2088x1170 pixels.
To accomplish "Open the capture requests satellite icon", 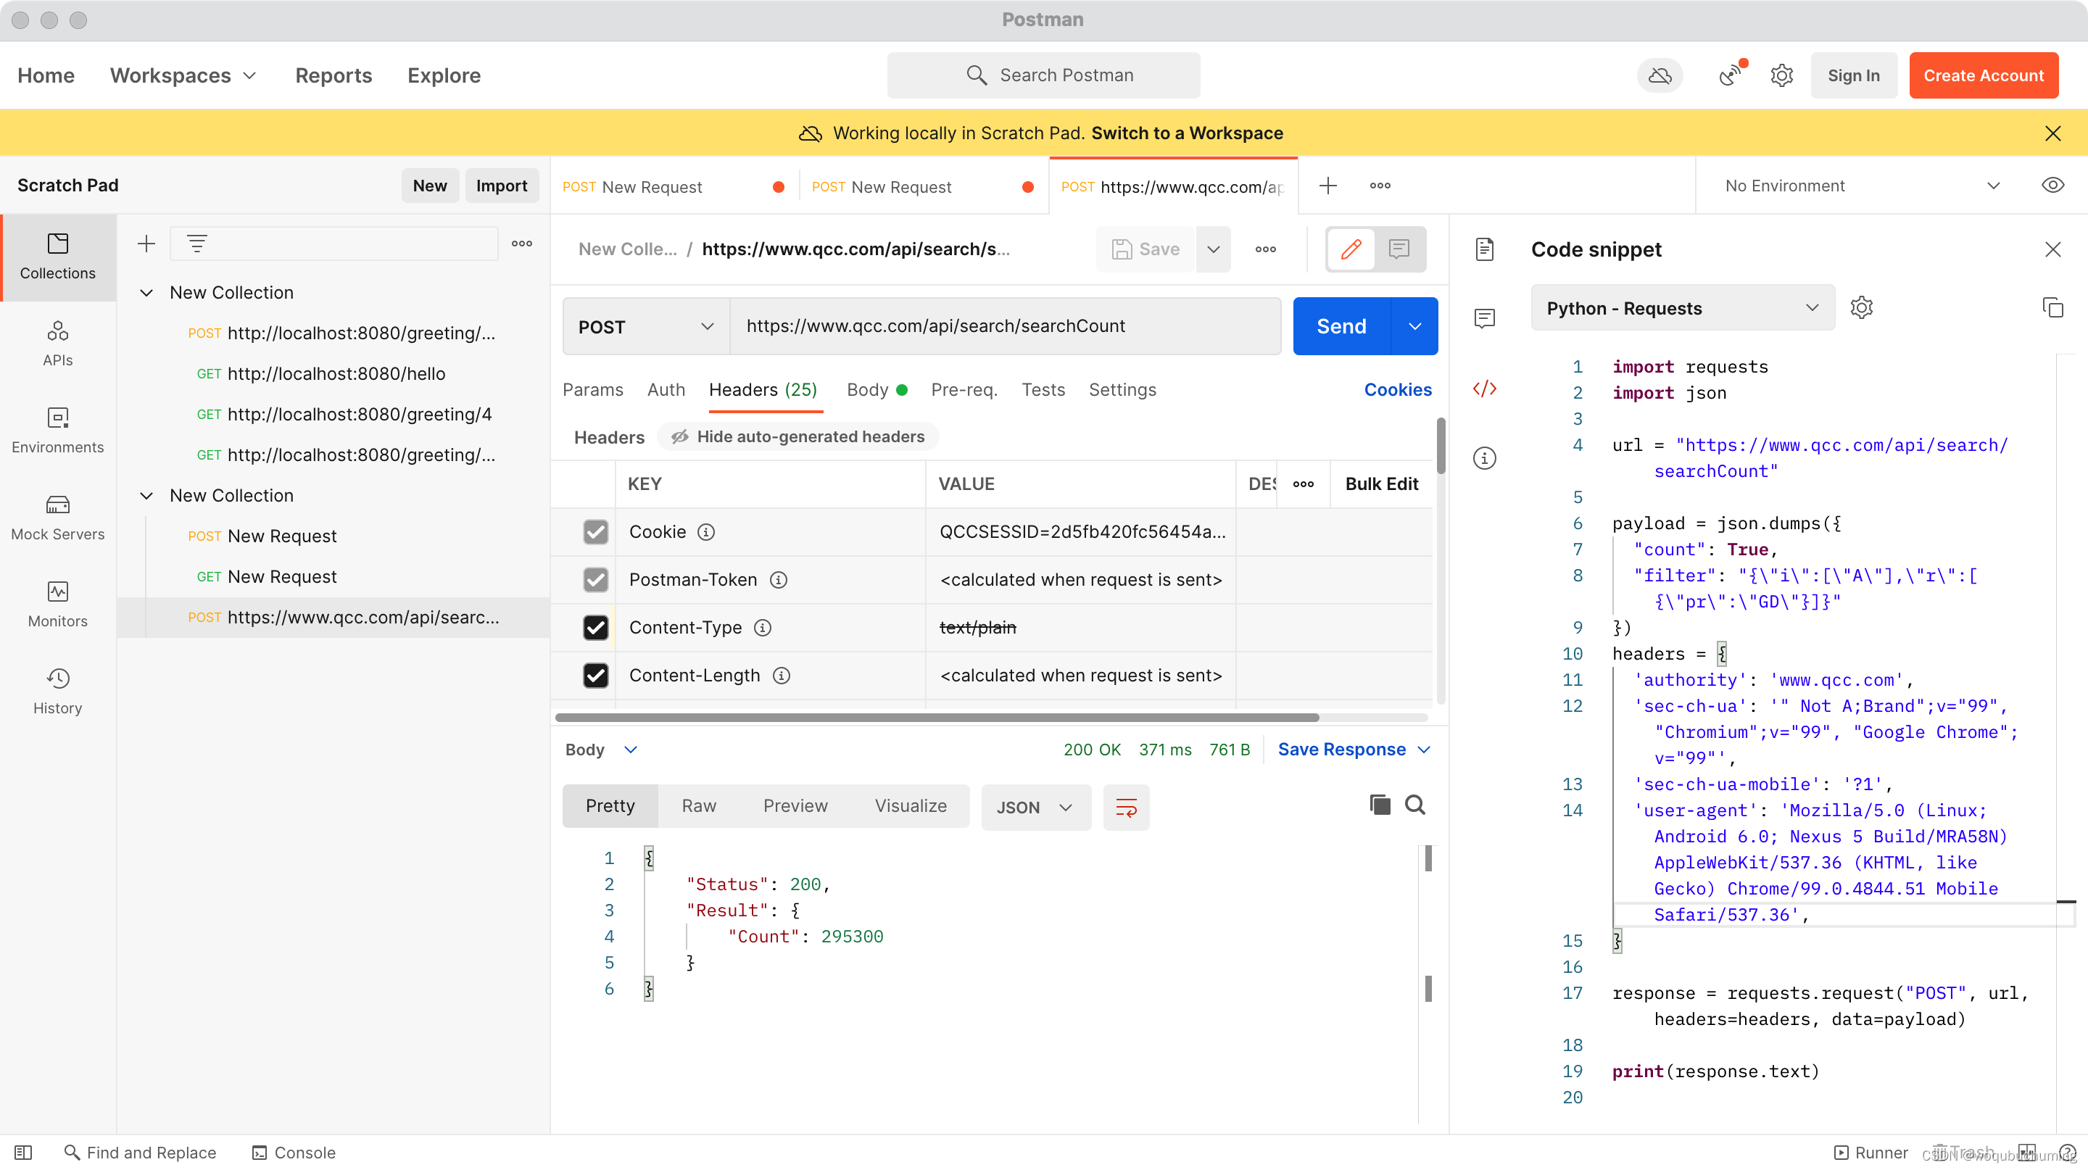I will tap(1730, 75).
